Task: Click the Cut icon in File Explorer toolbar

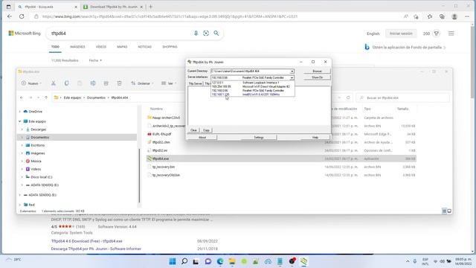Action: [53, 83]
